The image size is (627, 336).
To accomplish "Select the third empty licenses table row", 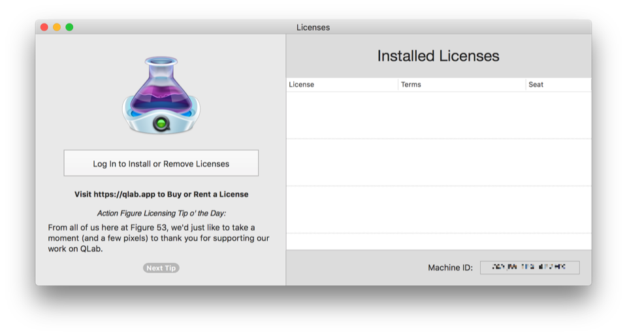I will (x=438, y=209).
